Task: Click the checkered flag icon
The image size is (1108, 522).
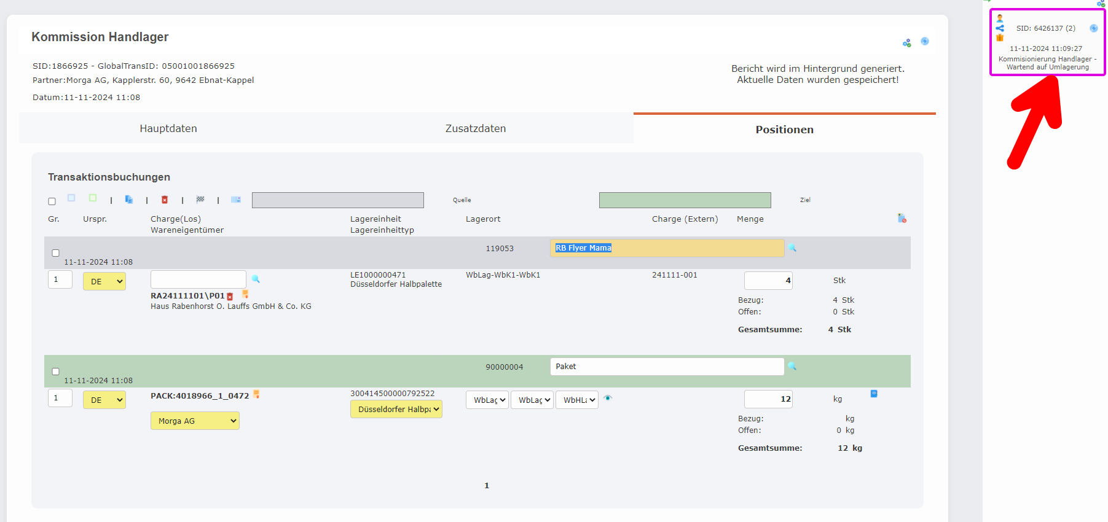Action: point(200,200)
